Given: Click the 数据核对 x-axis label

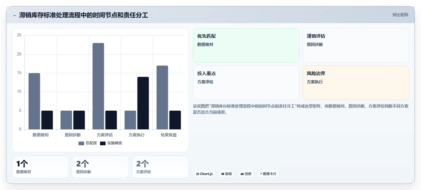Looking at the screenshot, I should tap(41, 135).
